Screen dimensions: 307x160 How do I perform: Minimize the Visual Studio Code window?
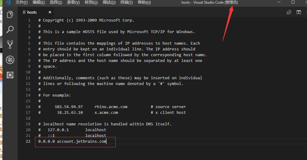[x=279, y=2]
